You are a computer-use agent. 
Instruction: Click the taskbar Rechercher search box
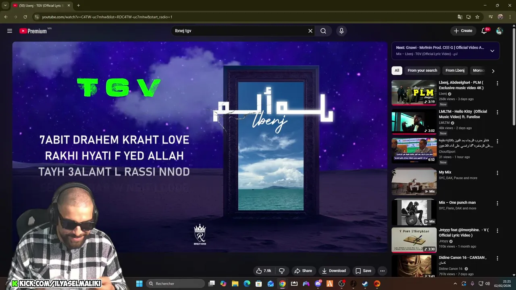(x=175, y=284)
